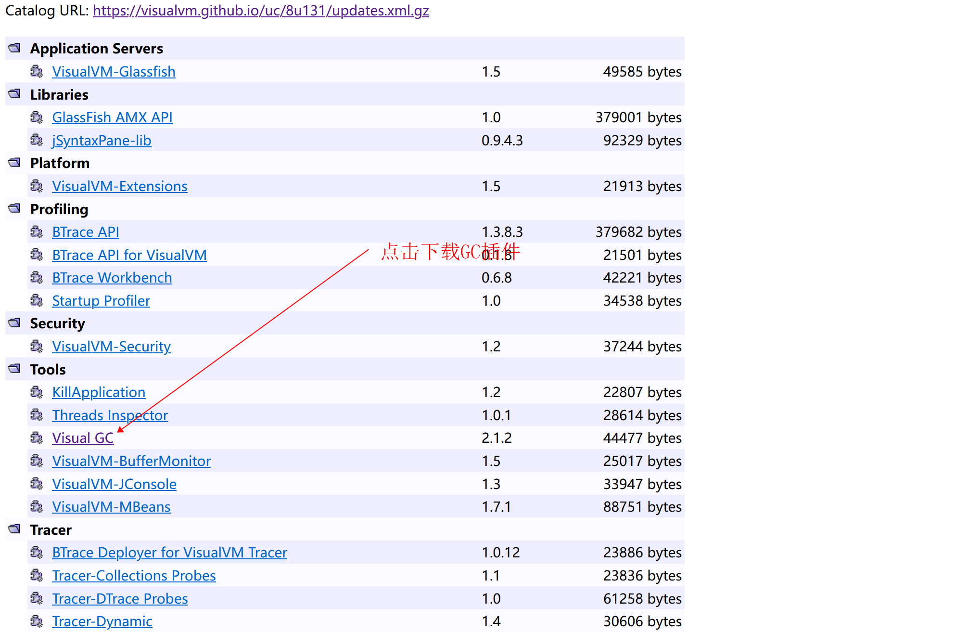Click plugin icon next to KillApplication
This screenshot has width=968, height=632.
point(37,392)
